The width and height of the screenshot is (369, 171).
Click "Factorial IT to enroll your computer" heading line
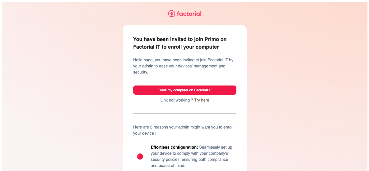pos(176,47)
